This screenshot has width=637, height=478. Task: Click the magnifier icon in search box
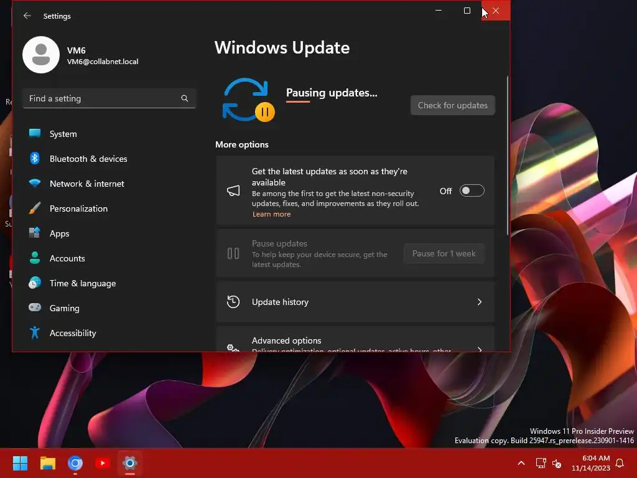(184, 98)
